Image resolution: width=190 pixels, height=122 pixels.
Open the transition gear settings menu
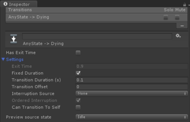click(x=178, y=36)
